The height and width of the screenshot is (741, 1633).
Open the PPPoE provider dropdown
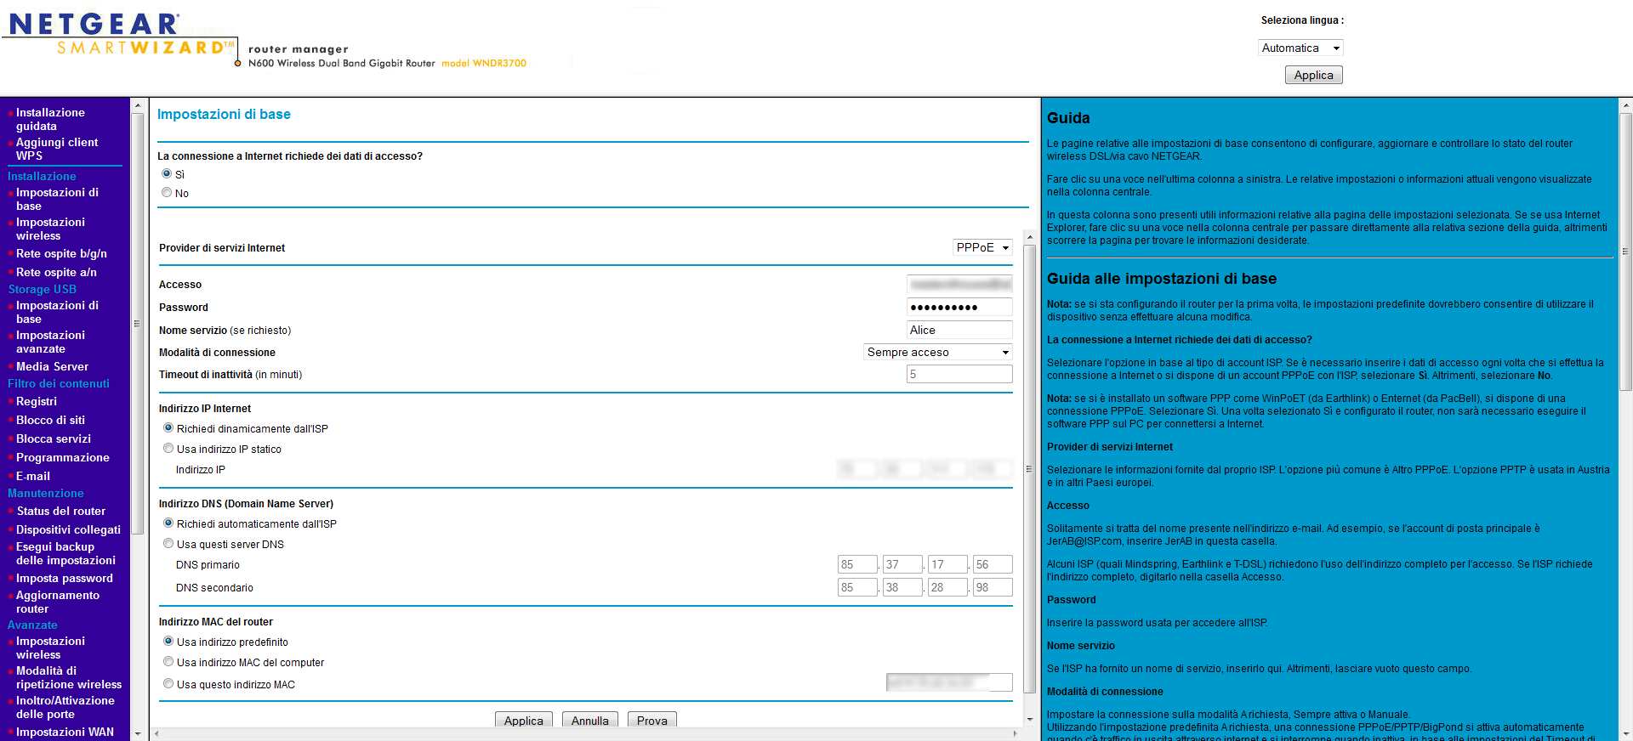(982, 247)
